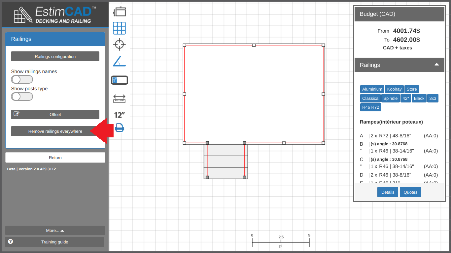The image size is (451, 253).
Task: Click the deck layers icon at toolbar top
Action: click(119, 11)
